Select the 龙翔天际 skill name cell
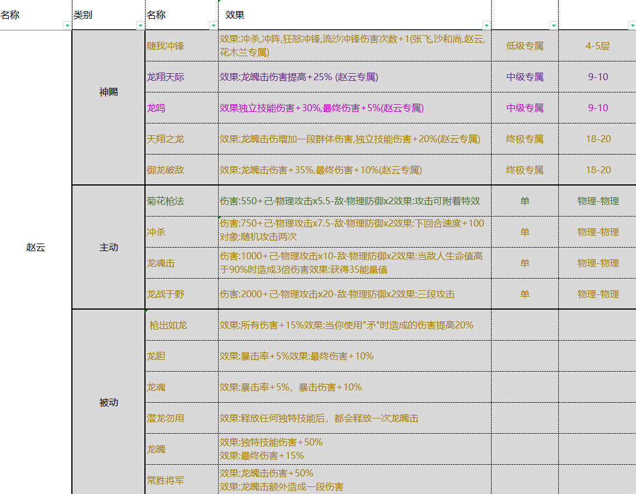This screenshot has height=494, width=636. (182, 77)
